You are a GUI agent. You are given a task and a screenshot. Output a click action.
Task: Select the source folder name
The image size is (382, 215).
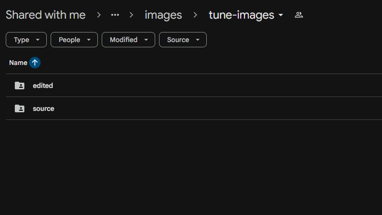[x=43, y=108]
